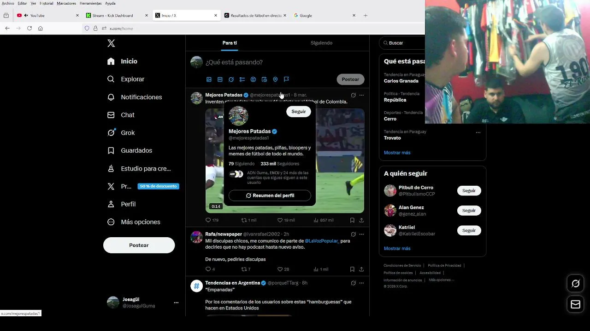
Task: Open Chat in the sidebar
Action: click(x=121, y=115)
